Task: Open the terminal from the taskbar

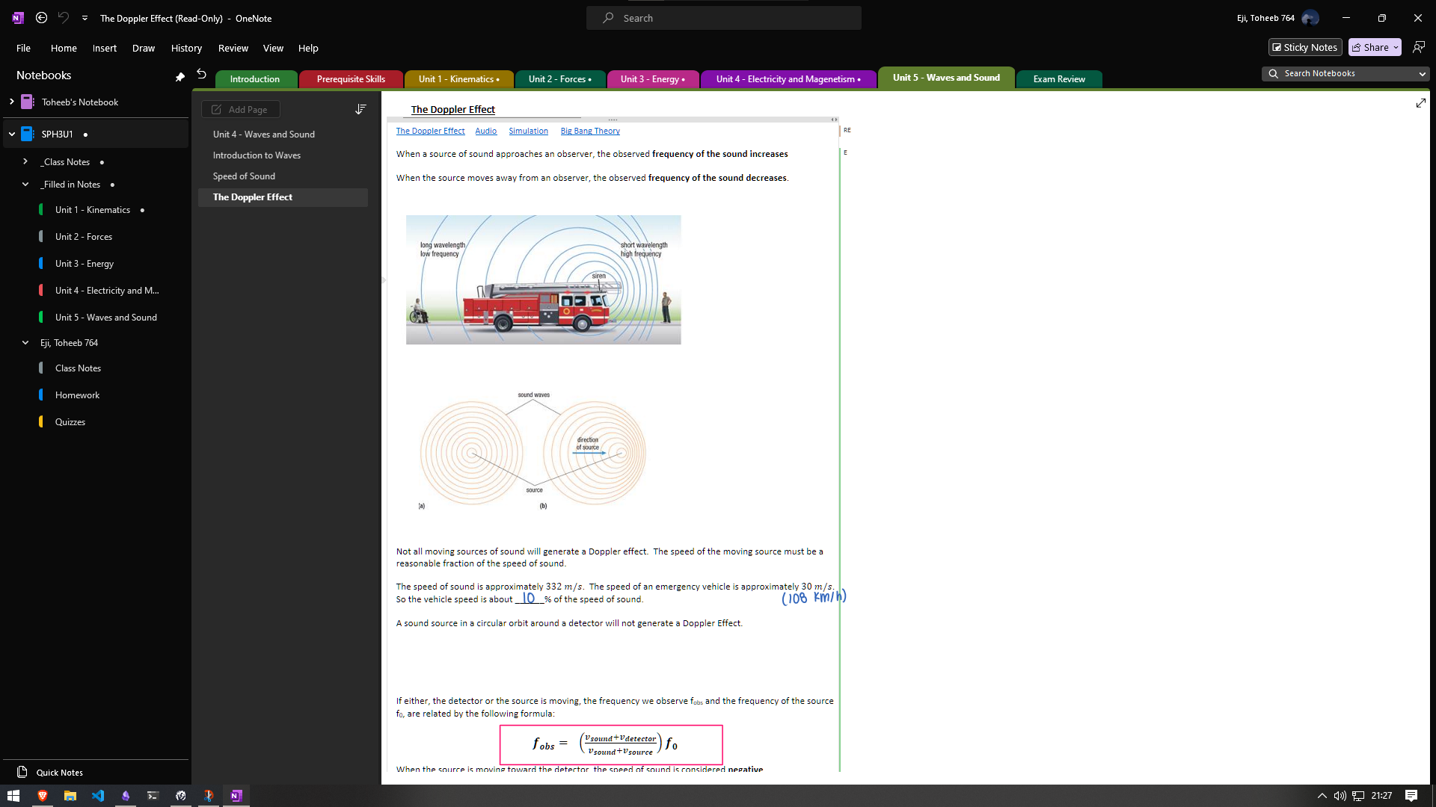Action: click(x=153, y=796)
